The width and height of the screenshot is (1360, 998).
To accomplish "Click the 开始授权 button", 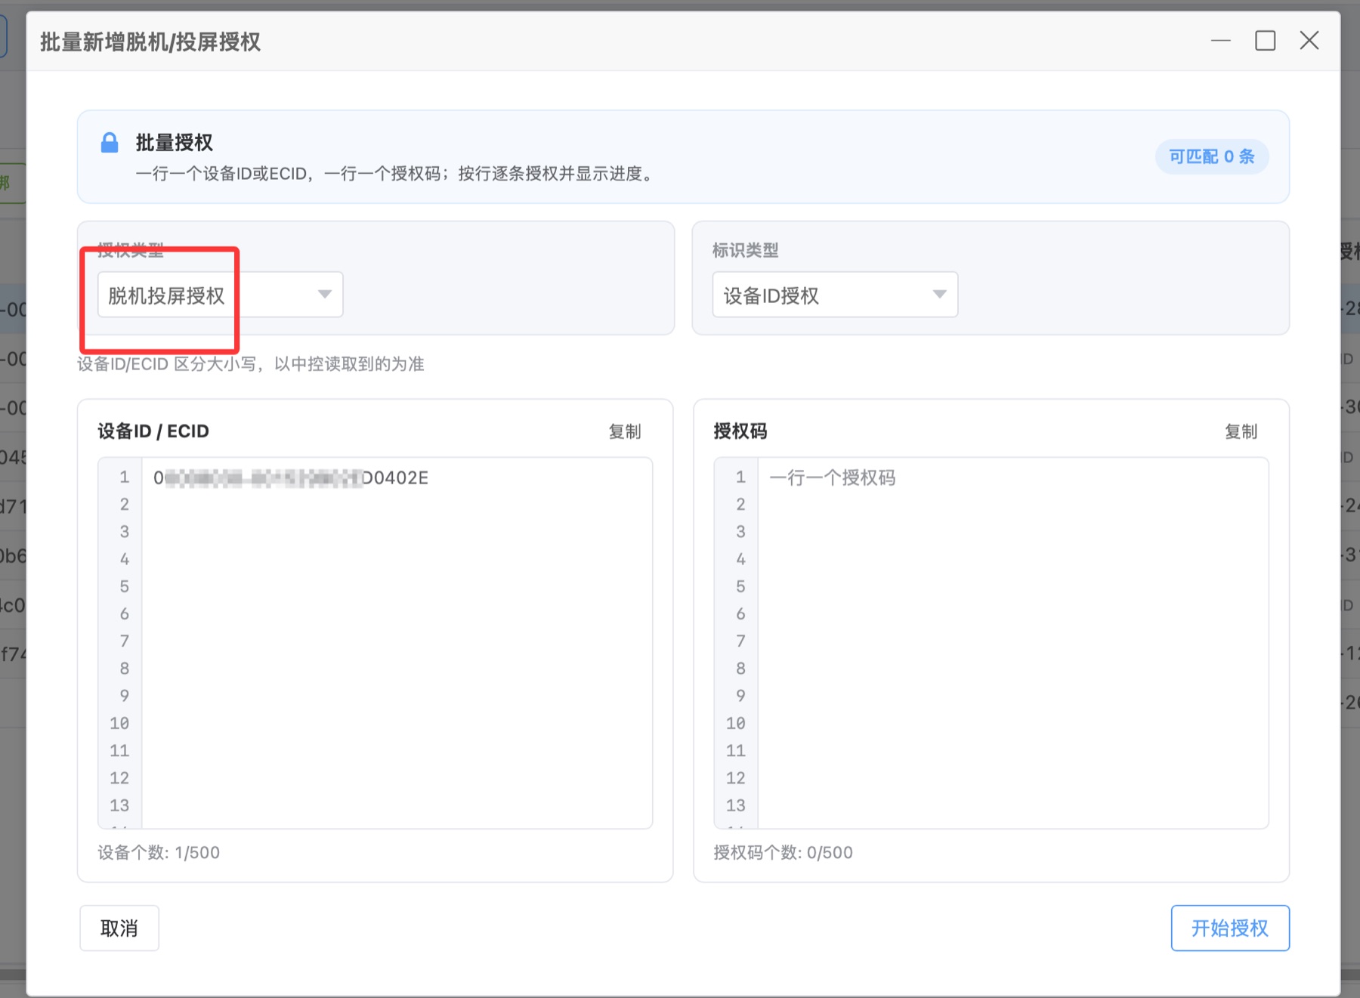I will (1230, 928).
